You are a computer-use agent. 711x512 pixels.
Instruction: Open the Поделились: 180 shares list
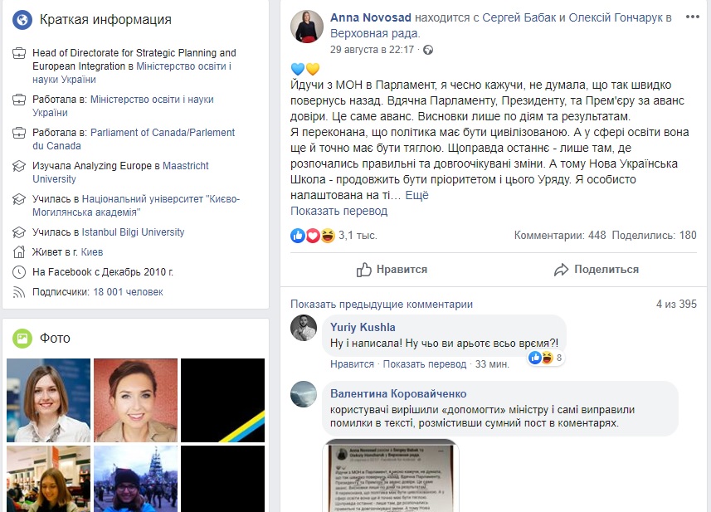pyautogui.click(x=654, y=236)
